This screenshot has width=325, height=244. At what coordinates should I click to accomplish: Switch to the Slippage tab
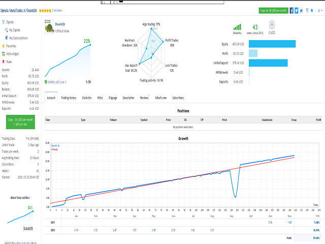coord(113,98)
